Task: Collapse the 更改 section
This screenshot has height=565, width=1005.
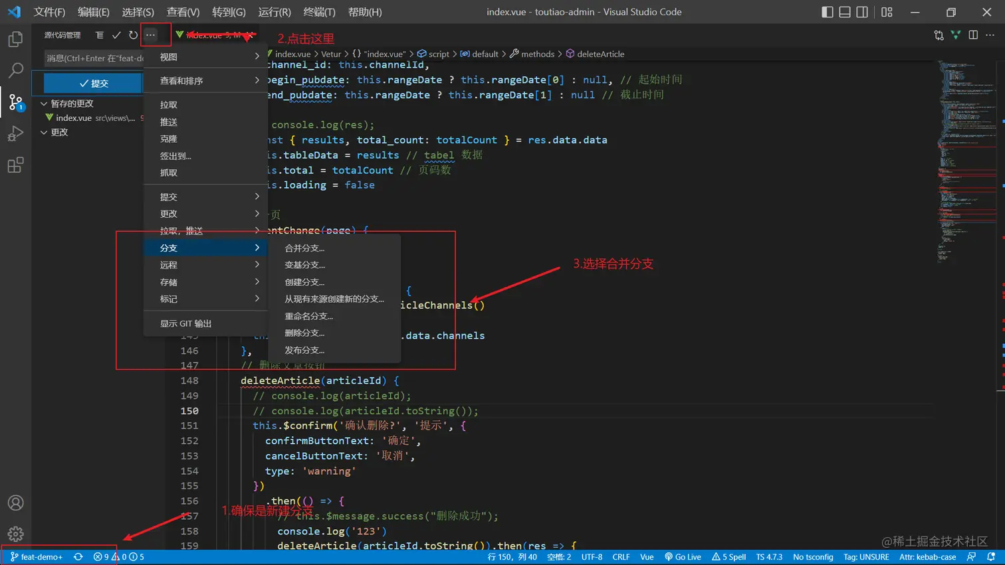Action: coord(44,132)
